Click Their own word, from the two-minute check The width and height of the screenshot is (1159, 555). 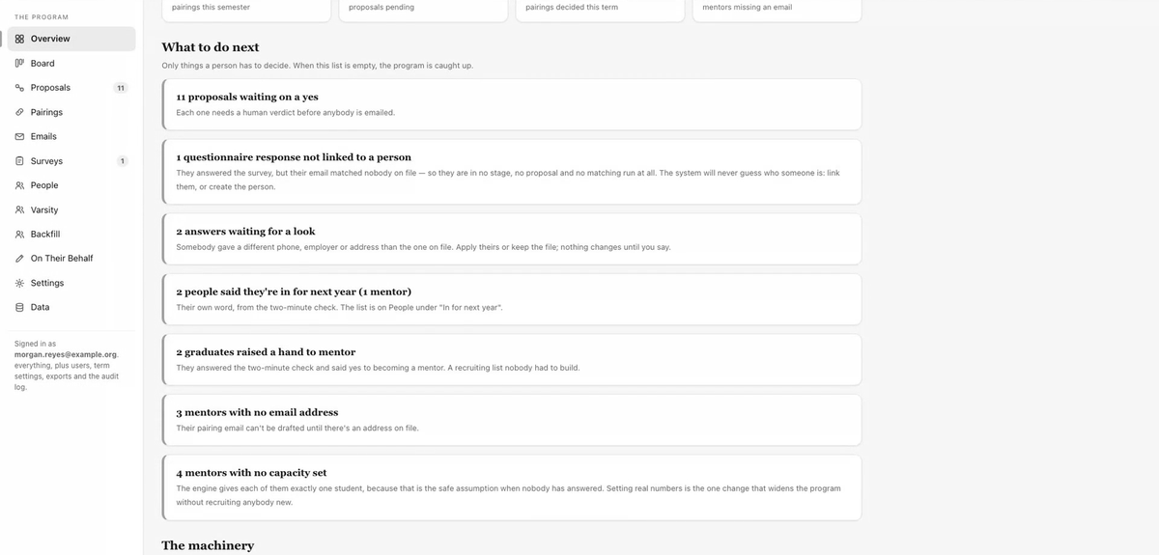tap(339, 307)
